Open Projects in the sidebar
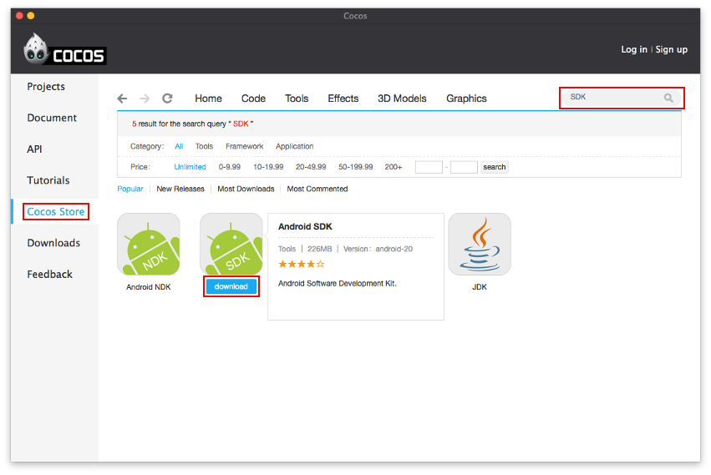 click(46, 87)
